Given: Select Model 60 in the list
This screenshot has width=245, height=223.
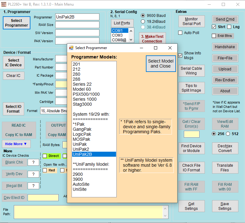Looking at the screenshot, I should point(94,89).
